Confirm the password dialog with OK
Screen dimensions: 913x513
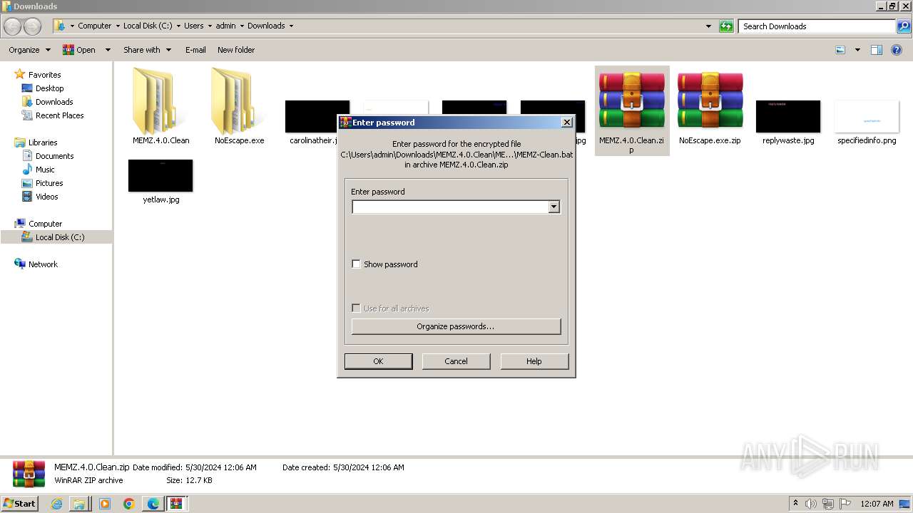[378, 361]
